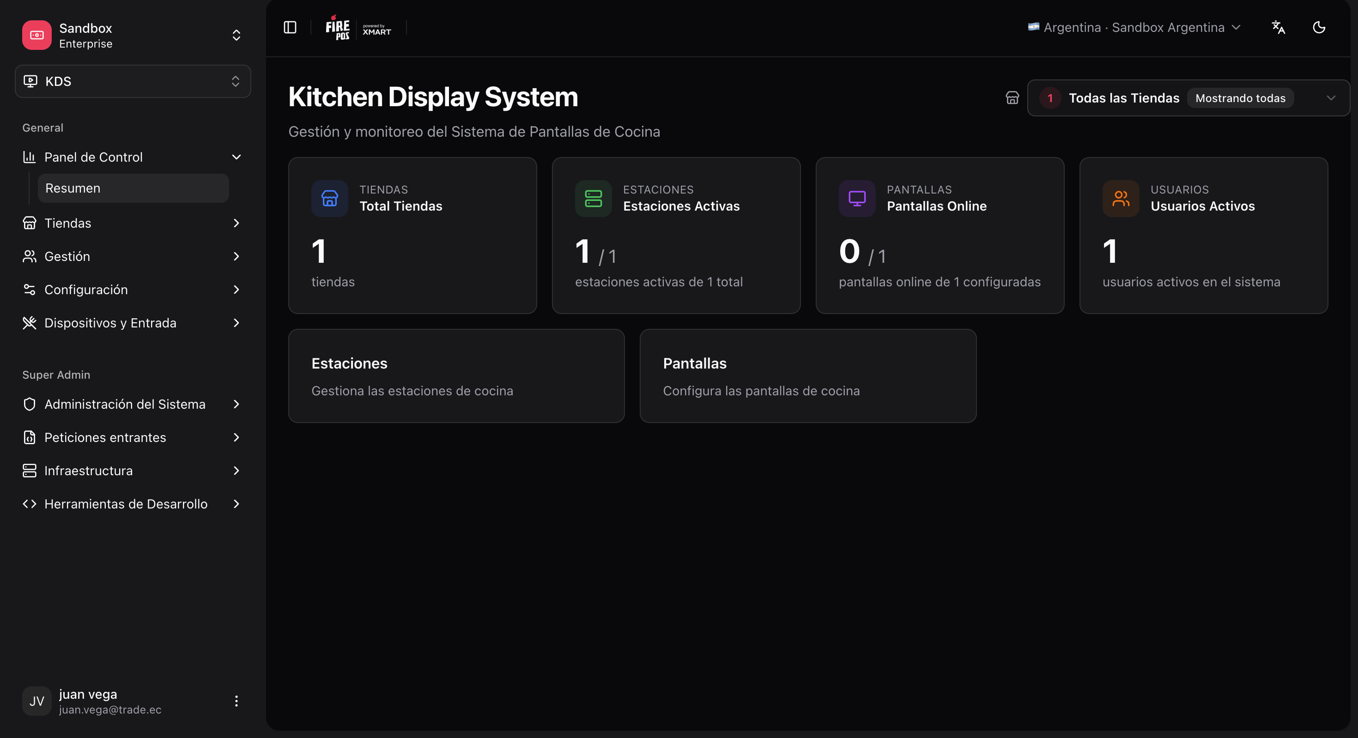Click the Fire POS logo
The height and width of the screenshot is (738, 1358).
pyautogui.click(x=337, y=27)
